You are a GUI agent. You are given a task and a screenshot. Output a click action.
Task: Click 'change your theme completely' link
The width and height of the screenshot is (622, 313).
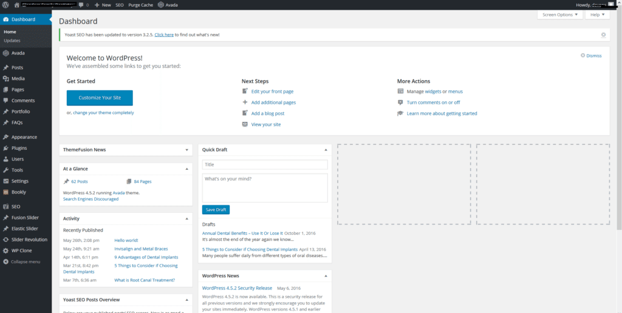[103, 112]
